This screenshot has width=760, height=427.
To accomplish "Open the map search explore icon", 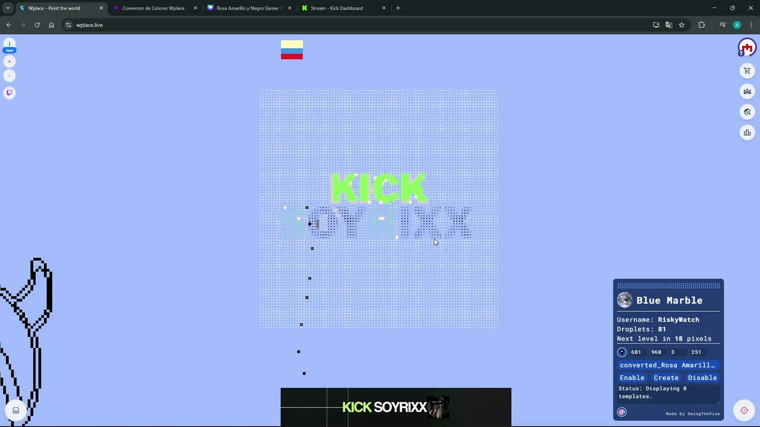I will coord(748,112).
